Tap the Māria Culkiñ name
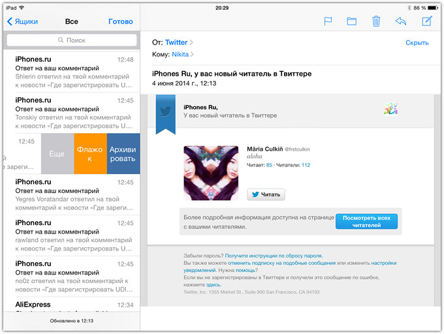The width and height of the screenshot is (444, 334). (264, 149)
